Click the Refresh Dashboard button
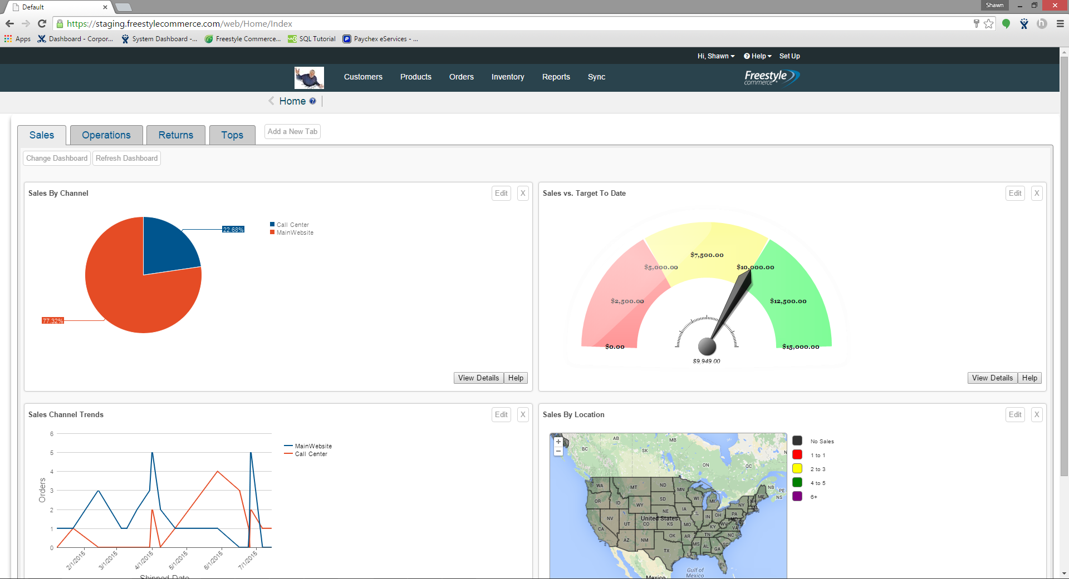 click(x=126, y=158)
